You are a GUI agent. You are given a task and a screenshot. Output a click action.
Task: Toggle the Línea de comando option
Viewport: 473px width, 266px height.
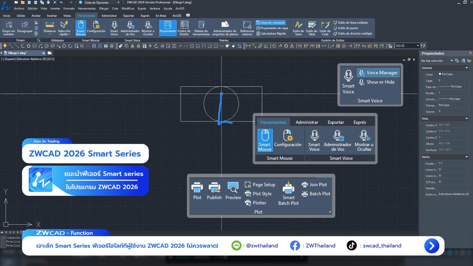pos(270,23)
